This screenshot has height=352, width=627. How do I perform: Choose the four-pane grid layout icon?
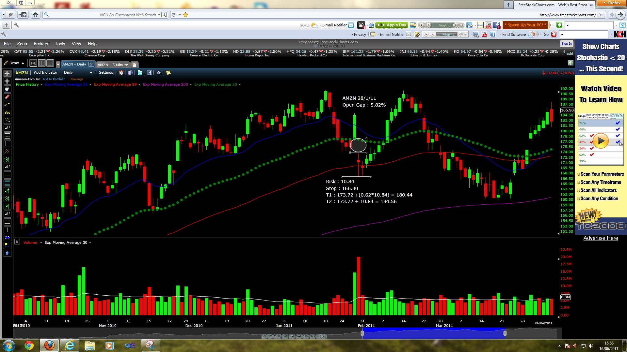(x=42, y=63)
